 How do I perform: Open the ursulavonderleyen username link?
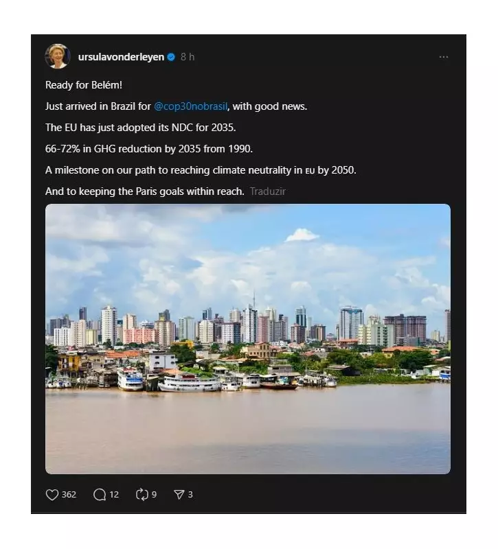coord(121,57)
